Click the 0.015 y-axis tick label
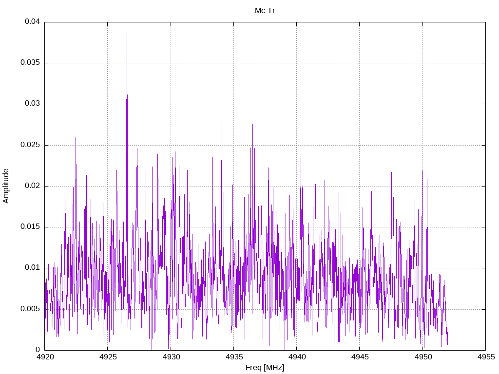The height and width of the screenshot is (374, 499). (x=30, y=227)
